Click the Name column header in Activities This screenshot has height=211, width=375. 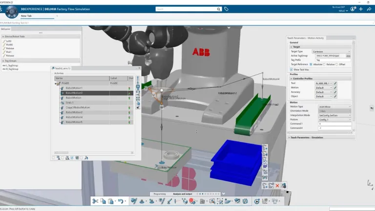click(82, 78)
